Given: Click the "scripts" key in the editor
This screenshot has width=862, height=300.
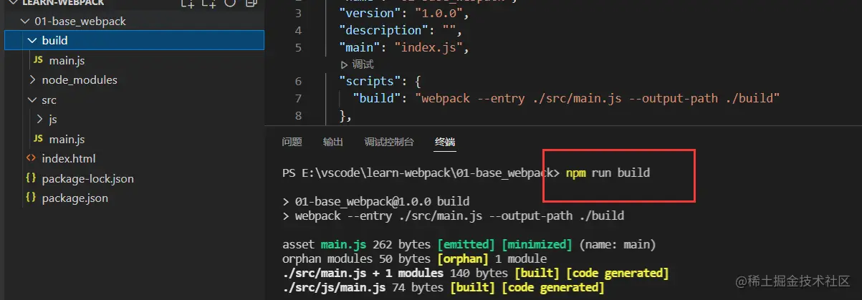Looking at the screenshot, I should tap(368, 81).
